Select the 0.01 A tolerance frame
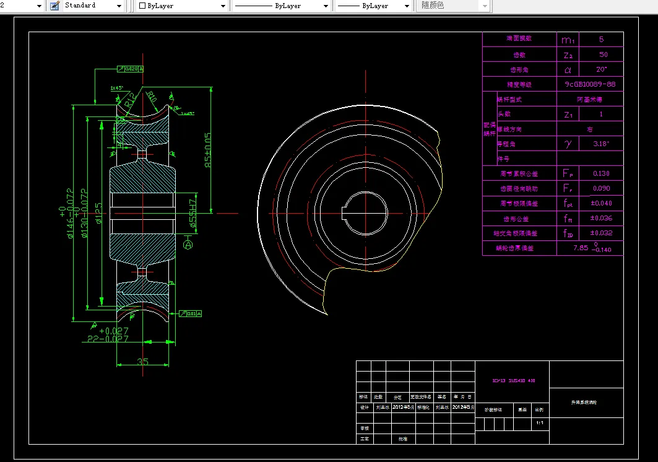Image resolution: width=658 pixels, height=462 pixels. tap(191, 314)
